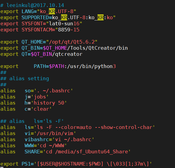Click the SUPPORTED=ko_KR.UTF-8:ko_KR:ko text

(69, 18)
